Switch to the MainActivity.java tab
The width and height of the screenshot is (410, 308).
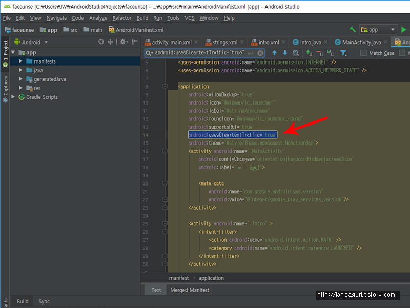click(361, 42)
